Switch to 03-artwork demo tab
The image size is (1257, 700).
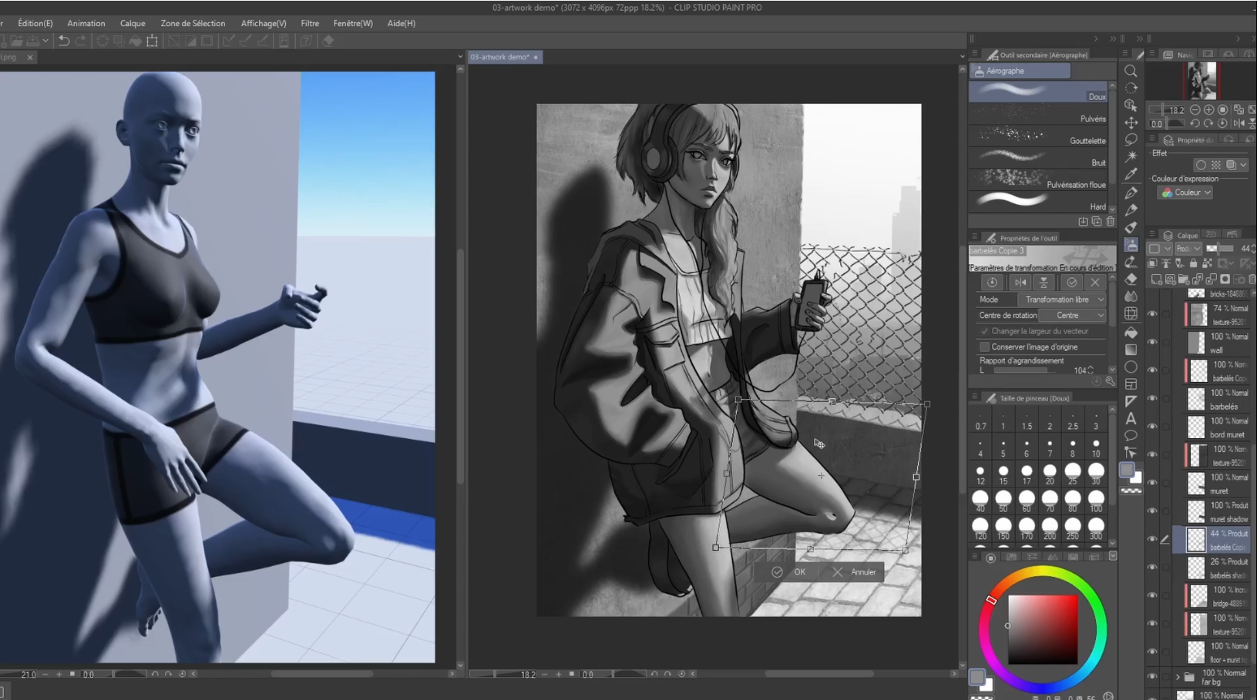coord(505,57)
